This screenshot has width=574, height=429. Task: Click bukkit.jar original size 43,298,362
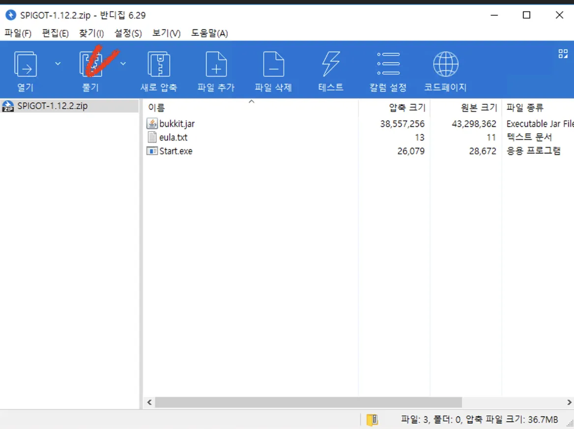(x=474, y=124)
